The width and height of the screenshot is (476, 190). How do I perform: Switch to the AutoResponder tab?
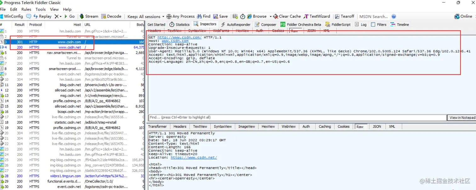coord(235,24)
